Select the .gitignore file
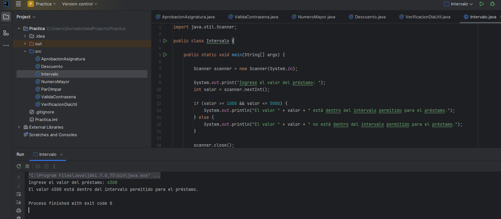 (x=42, y=112)
